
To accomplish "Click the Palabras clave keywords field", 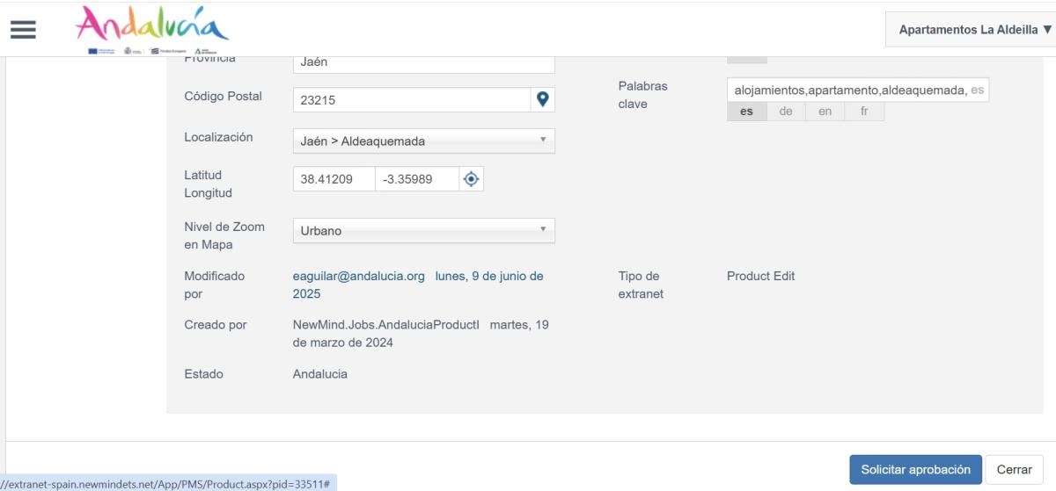I will click(858, 90).
